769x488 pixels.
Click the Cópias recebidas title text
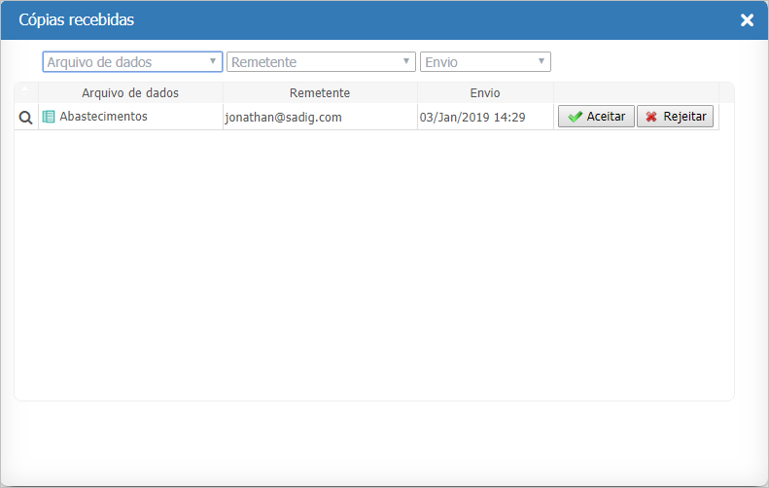click(x=77, y=20)
